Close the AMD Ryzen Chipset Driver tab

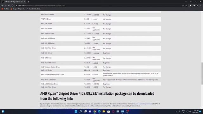click(x=24, y=2)
